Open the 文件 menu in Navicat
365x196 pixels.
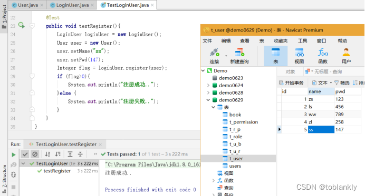(x=207, y=41)
